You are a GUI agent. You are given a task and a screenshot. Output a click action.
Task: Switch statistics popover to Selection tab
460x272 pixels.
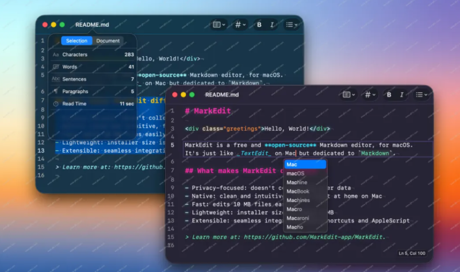[76, 41]
